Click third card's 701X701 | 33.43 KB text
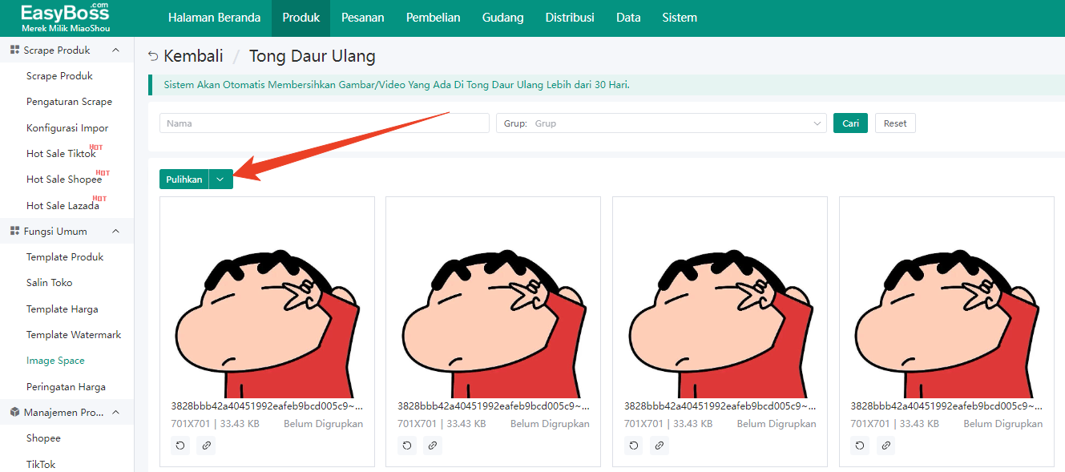The width and height of the screenshot is (1065, 472). (669, 424)
